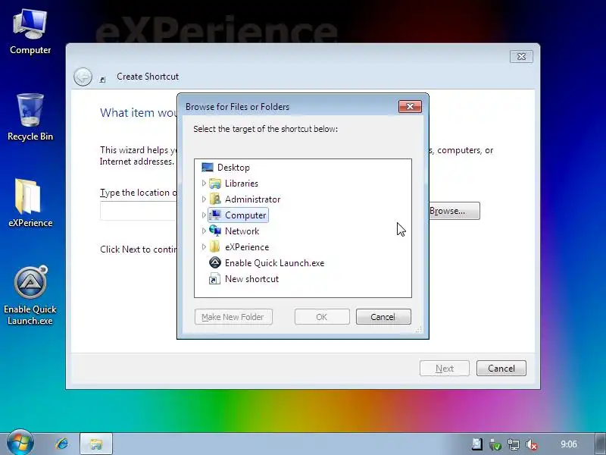Click the New shortcut icon in tree
606x455 pixels.
pos(215,278)
